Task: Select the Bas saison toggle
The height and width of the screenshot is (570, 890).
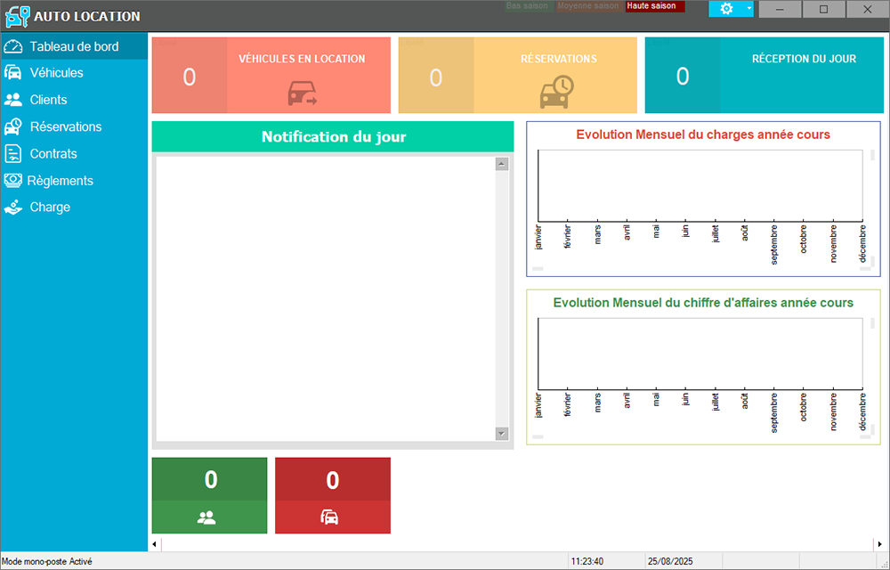Action: [x=526, y=6]
